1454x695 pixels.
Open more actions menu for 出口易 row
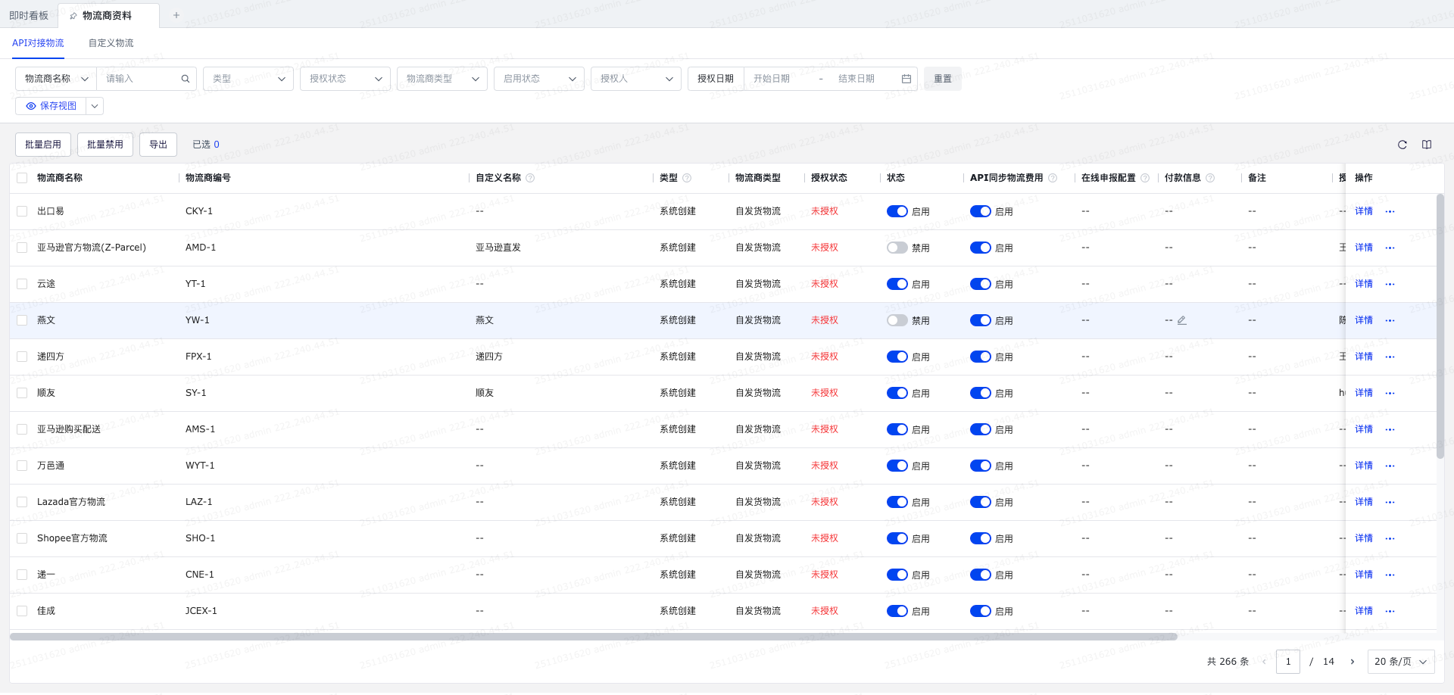[x=1390, y=211]
